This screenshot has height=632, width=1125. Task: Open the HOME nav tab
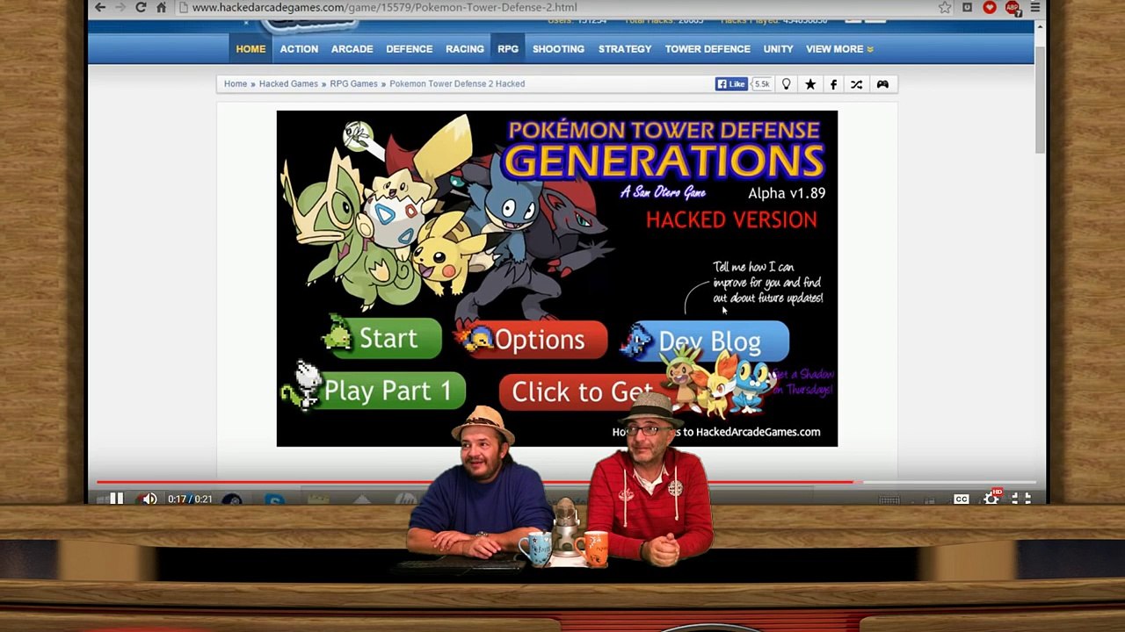tap(250, 49)
